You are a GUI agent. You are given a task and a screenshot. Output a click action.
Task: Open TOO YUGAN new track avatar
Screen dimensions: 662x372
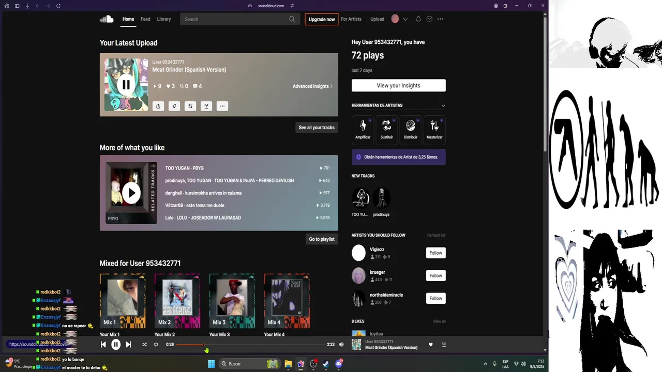[x=360, y=197]
